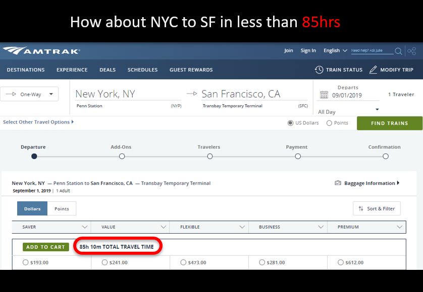Choose the $473.00 Flexible fare
This screenshot has width=423, height=292.
183,262
